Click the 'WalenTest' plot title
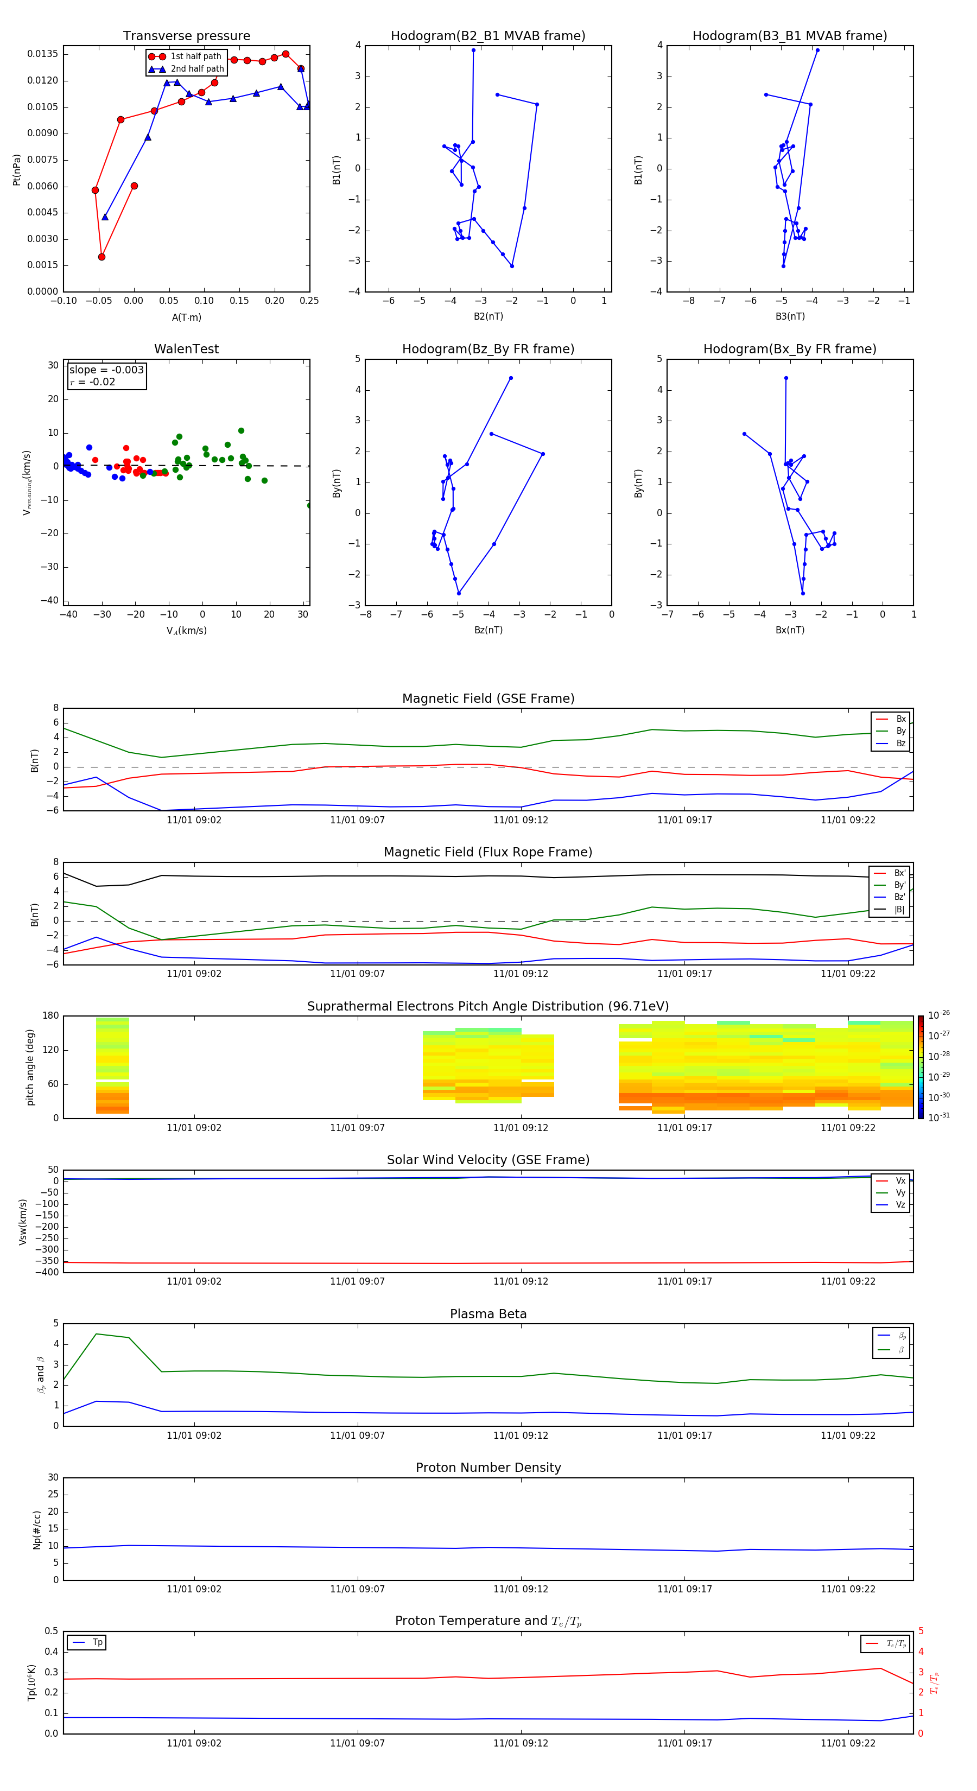The image size is (977, 1791). pos(186,349)
